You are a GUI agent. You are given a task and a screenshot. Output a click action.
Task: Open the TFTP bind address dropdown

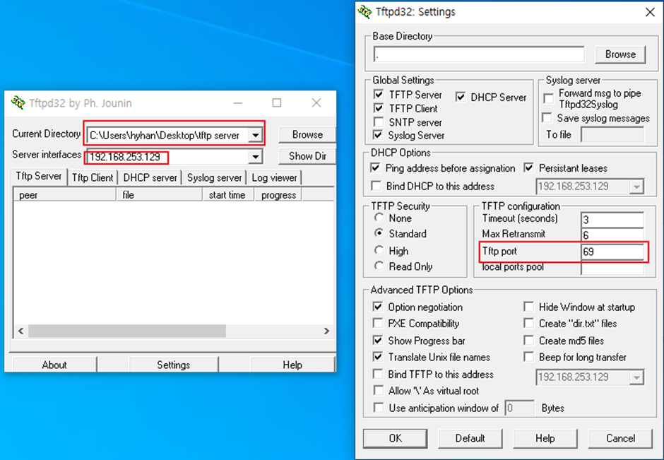click(x=636, y=377)
